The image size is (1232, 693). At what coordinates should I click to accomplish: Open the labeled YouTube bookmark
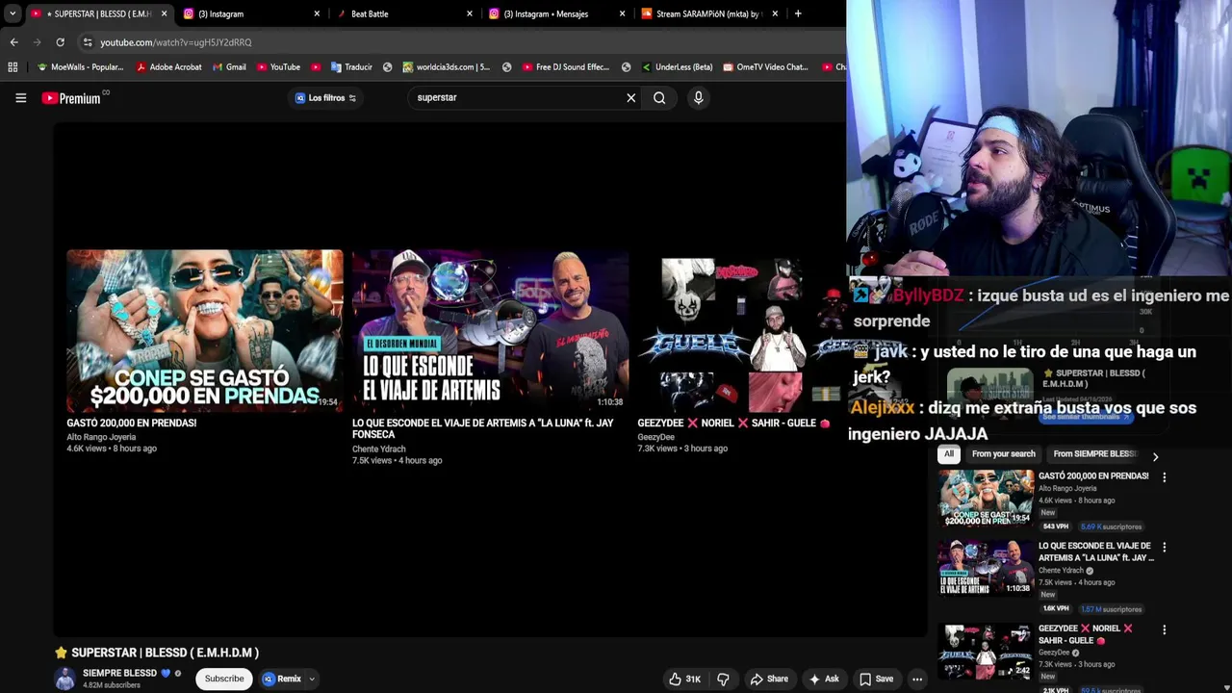click(279, 67)
